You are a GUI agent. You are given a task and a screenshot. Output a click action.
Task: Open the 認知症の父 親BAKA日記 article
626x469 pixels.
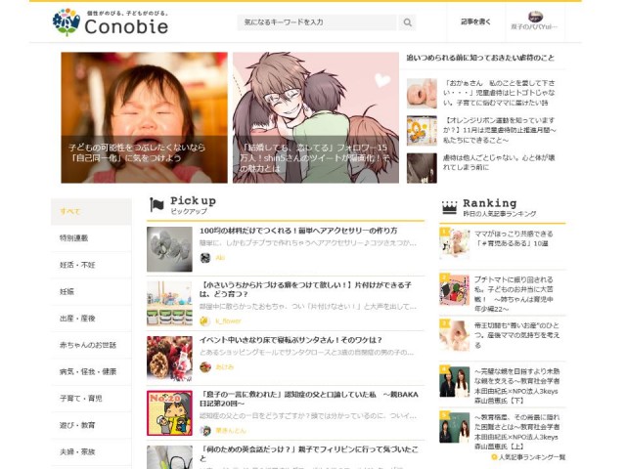pos(309,399)
